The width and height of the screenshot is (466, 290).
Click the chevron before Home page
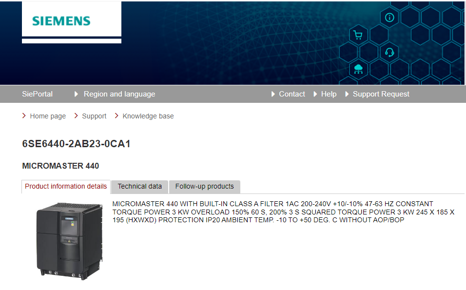pyautogui.click(x=24, y=116)
